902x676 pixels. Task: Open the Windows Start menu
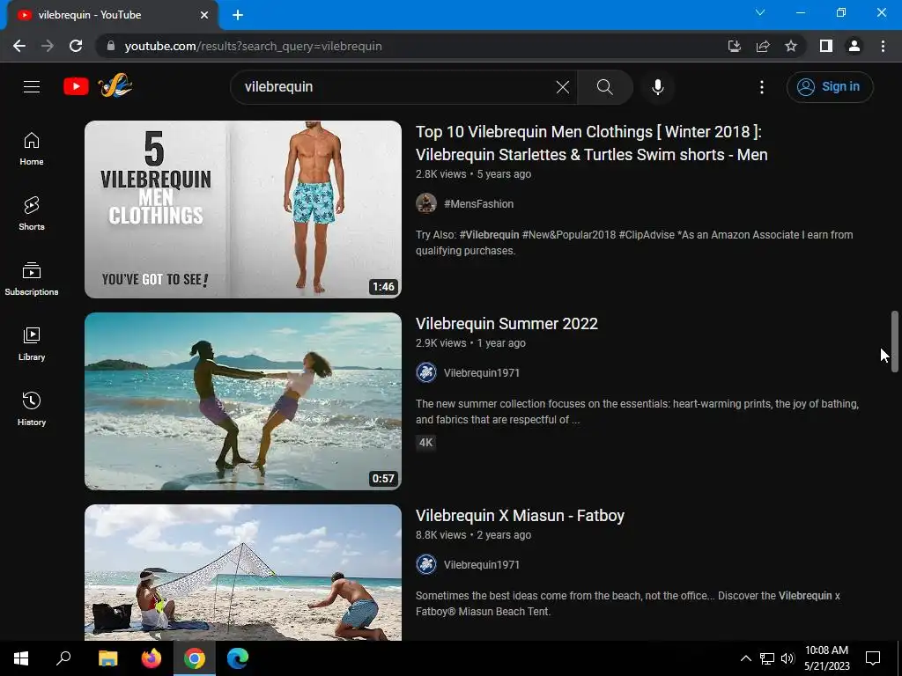pyautogui.click(x=21, y=658)
